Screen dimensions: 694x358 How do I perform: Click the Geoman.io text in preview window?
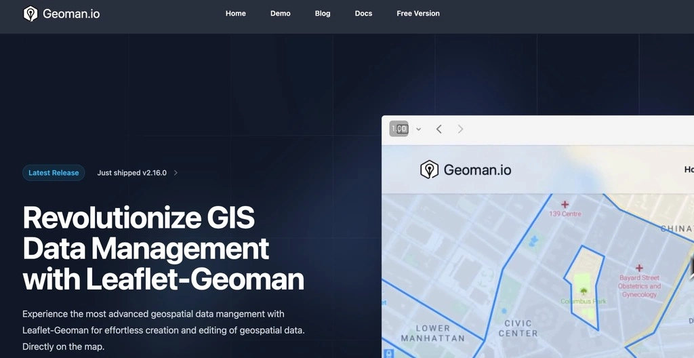coord(477,170)
